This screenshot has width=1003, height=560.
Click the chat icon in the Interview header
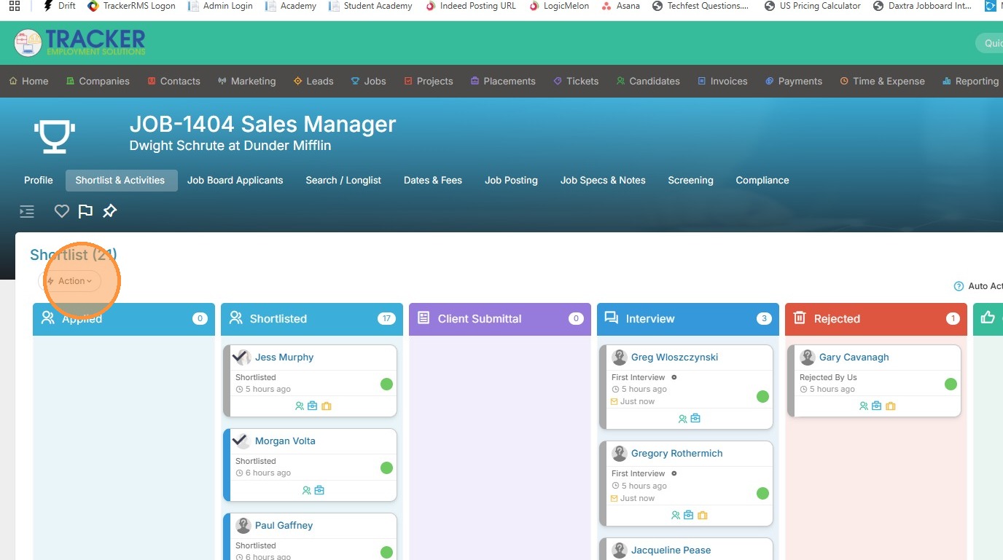tap(612, 318)
